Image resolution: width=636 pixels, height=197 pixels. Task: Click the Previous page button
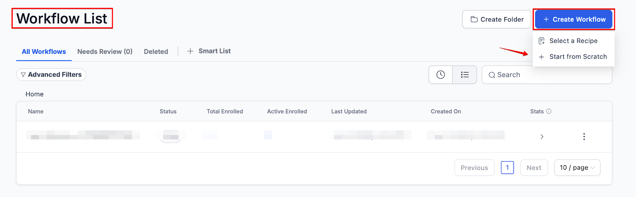pyautogui.click(x=474, y=168)
